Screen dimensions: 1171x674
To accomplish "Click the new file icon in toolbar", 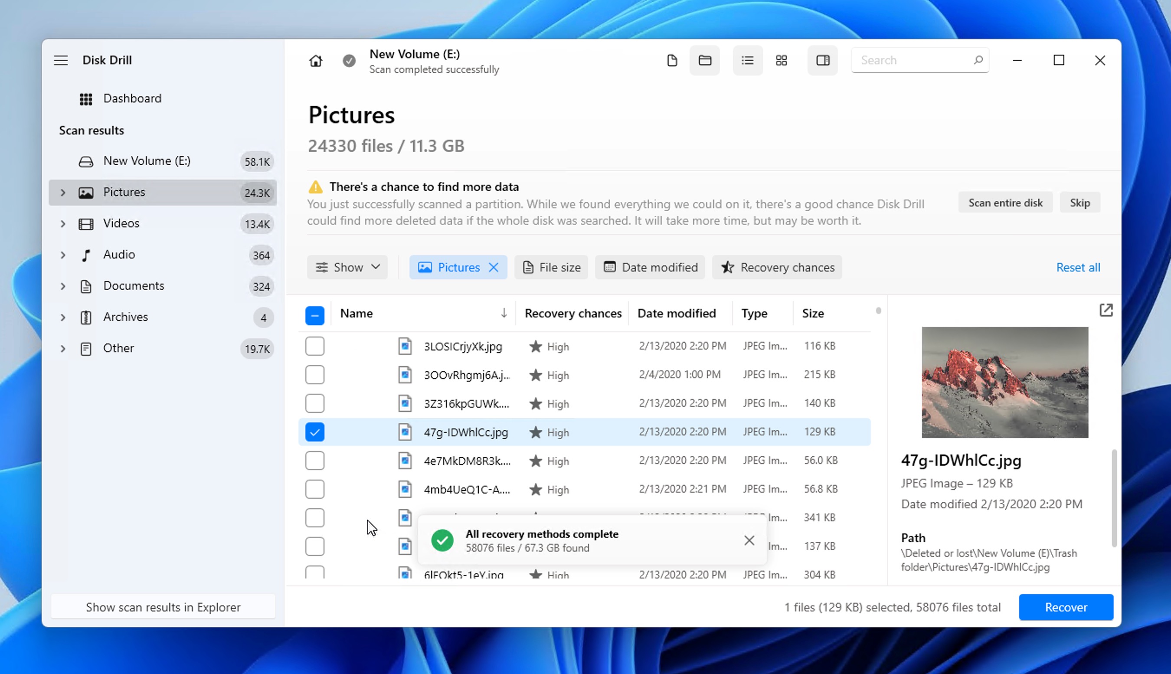I will (x=671, y=60).
